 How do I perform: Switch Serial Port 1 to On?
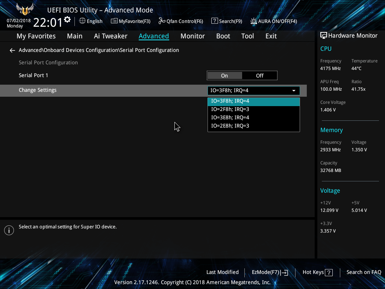pyautogui.click(x=224, y=75)
